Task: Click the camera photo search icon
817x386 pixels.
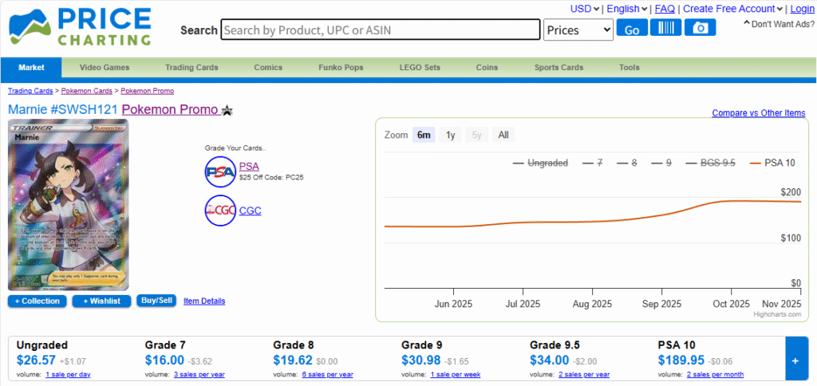Action: click(x=701, y=28)
